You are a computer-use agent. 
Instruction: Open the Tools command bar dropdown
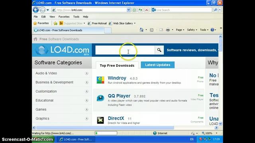click(x=204, y=30)
